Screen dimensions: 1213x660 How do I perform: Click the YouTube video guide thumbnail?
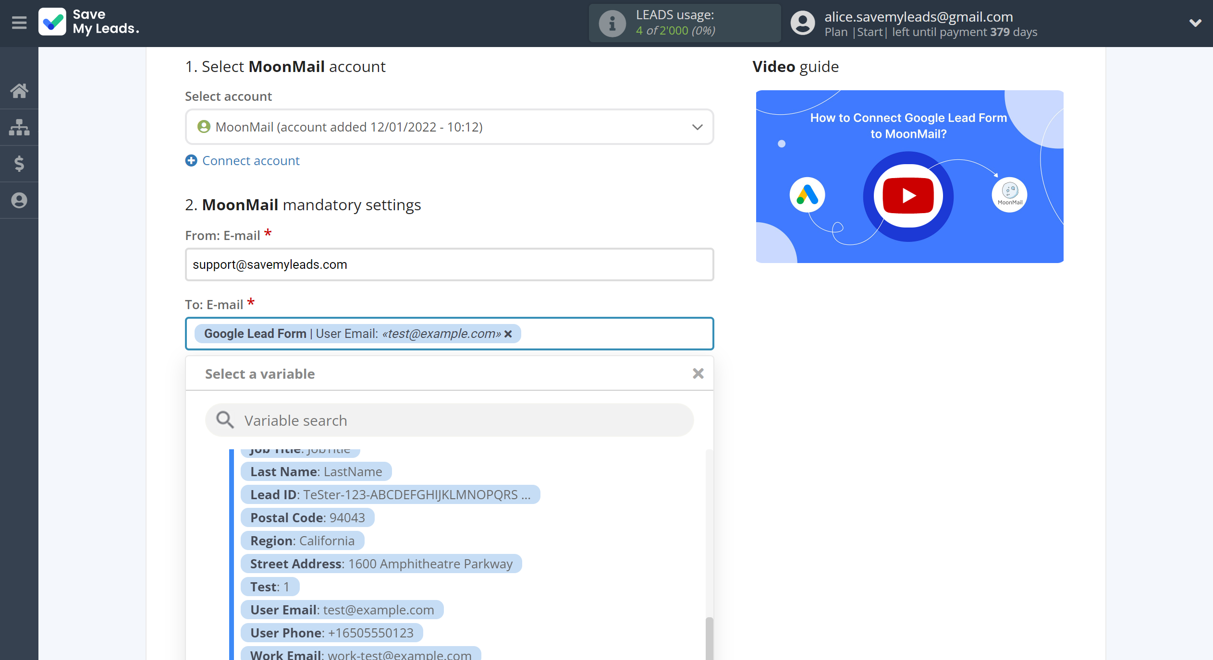pyautogui.click(x=908, y=176)
